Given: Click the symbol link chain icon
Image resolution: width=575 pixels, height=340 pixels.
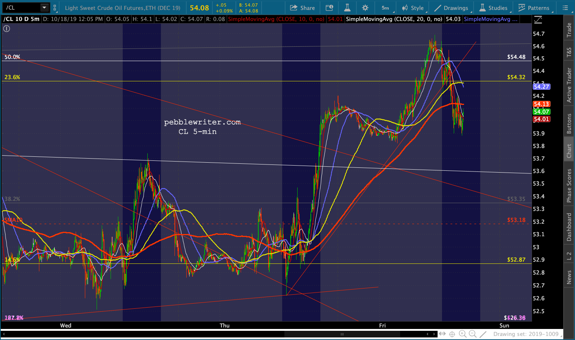Looking at the screenshot, I should (55, 8).
